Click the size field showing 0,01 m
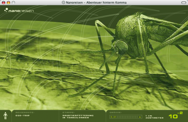The width and height of the screenshot is (188, 122). tap(126, 117)
